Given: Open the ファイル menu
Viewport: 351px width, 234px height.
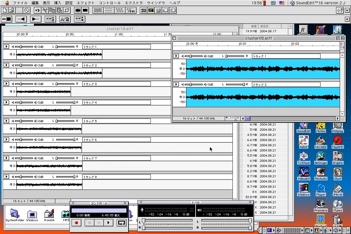Looking at the screenshot, I should coord(20,3).
